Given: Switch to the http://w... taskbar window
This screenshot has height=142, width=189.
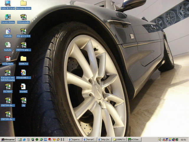Looking at the screenshot, I should point(105,140).
